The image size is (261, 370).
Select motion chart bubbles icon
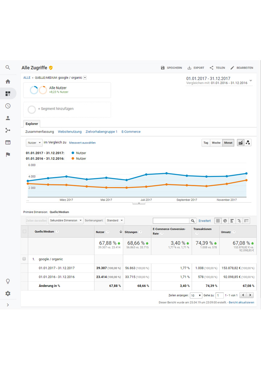(x=248, y=142)
